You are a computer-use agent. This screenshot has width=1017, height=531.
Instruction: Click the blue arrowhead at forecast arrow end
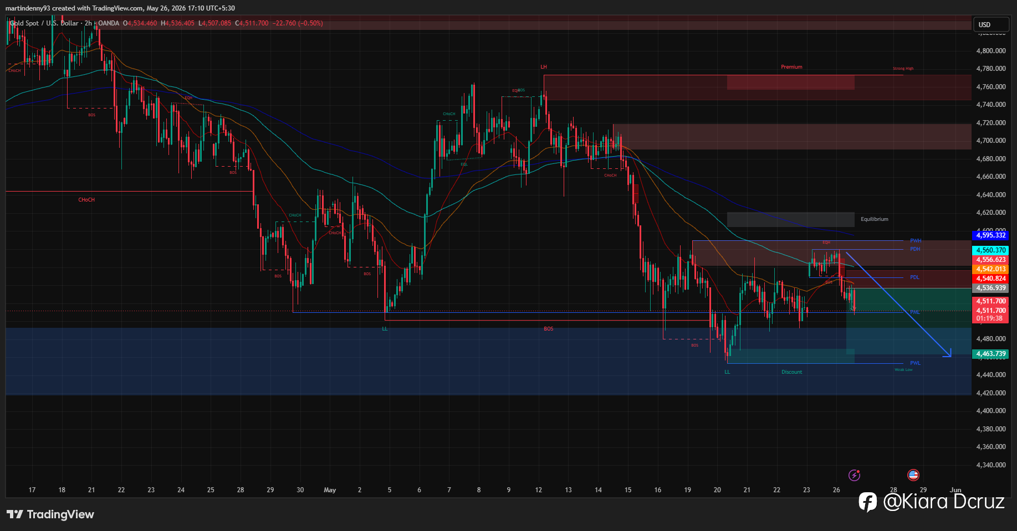point(948,353)
